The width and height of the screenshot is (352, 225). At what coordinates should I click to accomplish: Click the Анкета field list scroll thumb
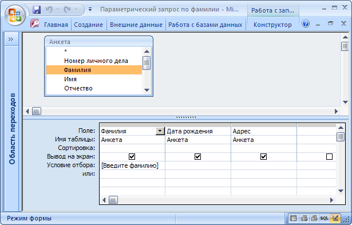[147, 63]
